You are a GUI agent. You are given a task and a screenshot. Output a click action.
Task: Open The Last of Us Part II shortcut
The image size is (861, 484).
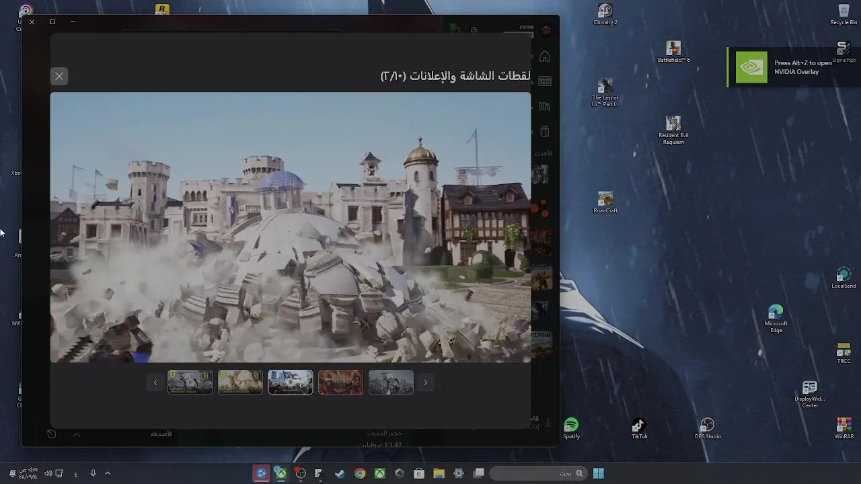pos(605,93)
